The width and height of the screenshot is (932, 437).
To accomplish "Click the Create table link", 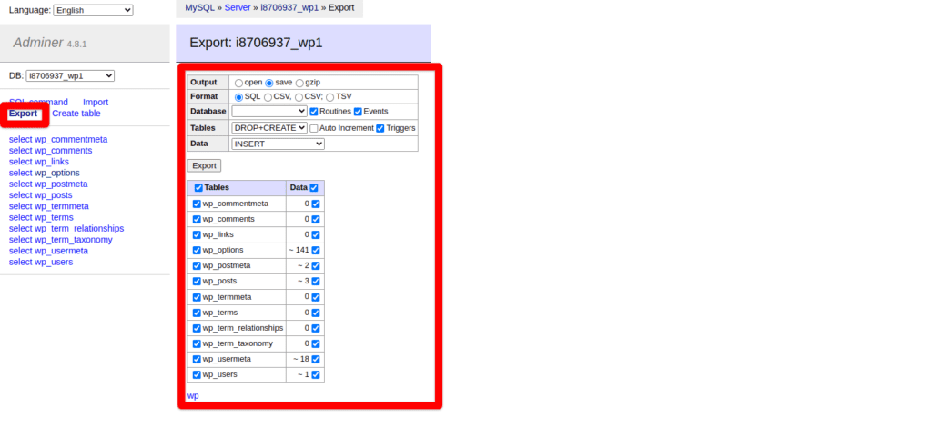I will pos(76,114).
